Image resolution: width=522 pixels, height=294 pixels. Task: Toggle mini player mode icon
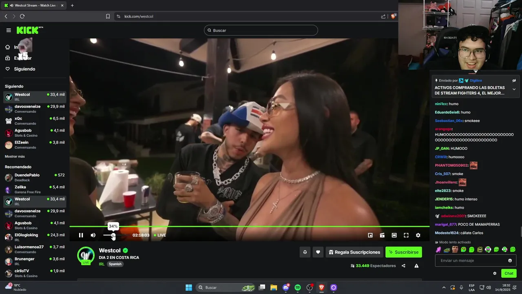coord(382,235)
